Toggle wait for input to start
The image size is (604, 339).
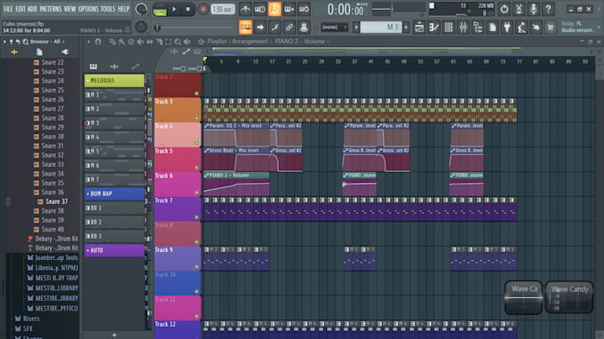click(260, 9)
